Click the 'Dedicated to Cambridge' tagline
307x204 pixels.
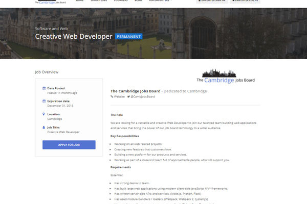(x=185, y=91)
